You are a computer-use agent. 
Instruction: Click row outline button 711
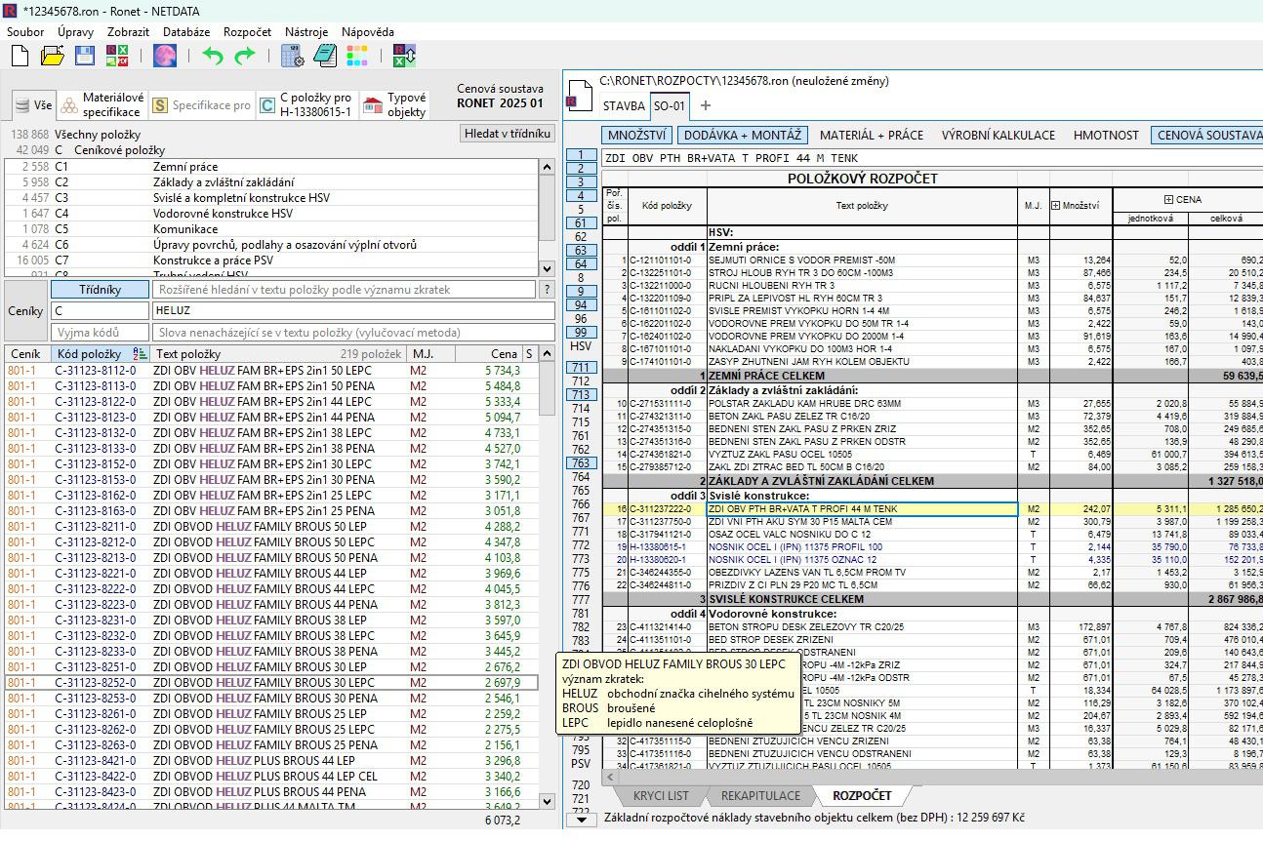click(x=581, y=368)
